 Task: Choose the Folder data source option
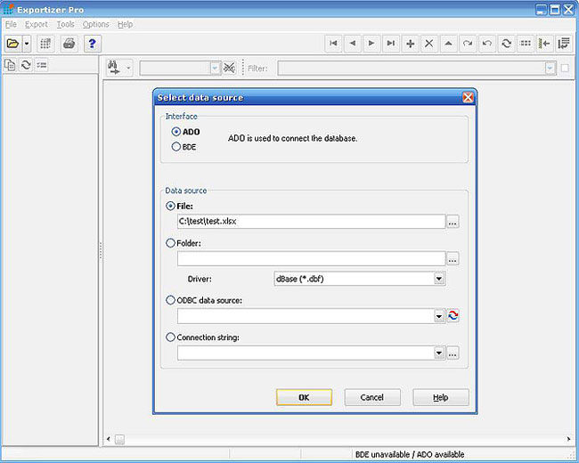click(171, 242)
